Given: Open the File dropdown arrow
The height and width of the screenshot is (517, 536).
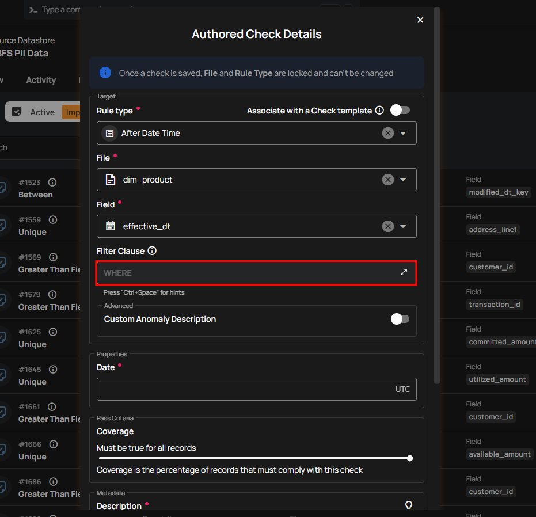Looking at the screenshot, I should (x=403, y=180).
